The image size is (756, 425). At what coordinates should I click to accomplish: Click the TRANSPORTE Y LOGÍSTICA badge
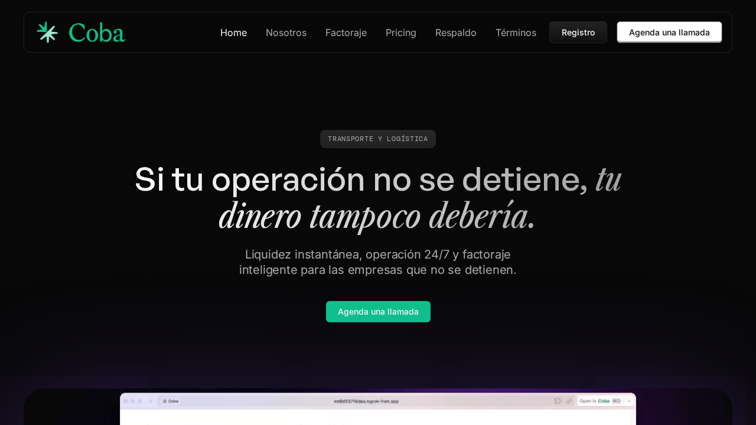coord(378,139)
